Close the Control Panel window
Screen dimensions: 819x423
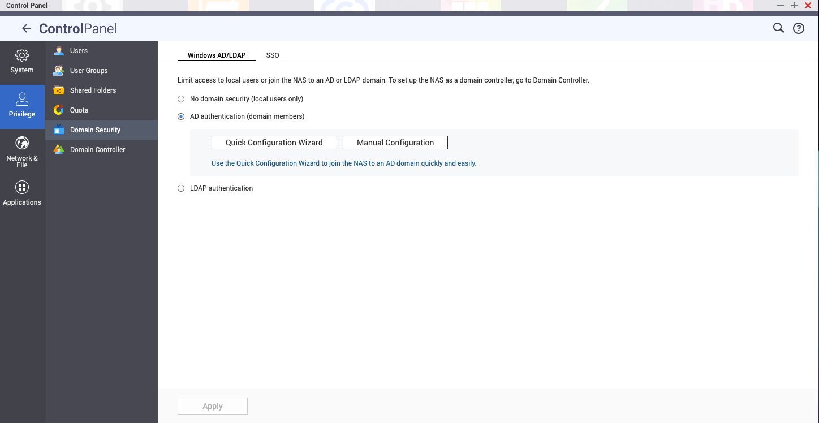pyautogui.click(x=808, y=5)
